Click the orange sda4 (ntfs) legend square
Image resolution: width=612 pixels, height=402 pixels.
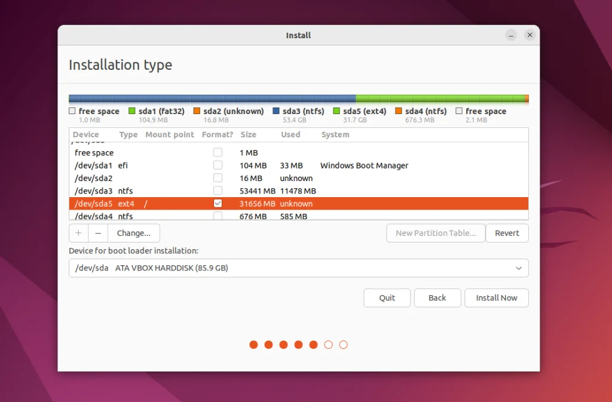pos(399,111)
